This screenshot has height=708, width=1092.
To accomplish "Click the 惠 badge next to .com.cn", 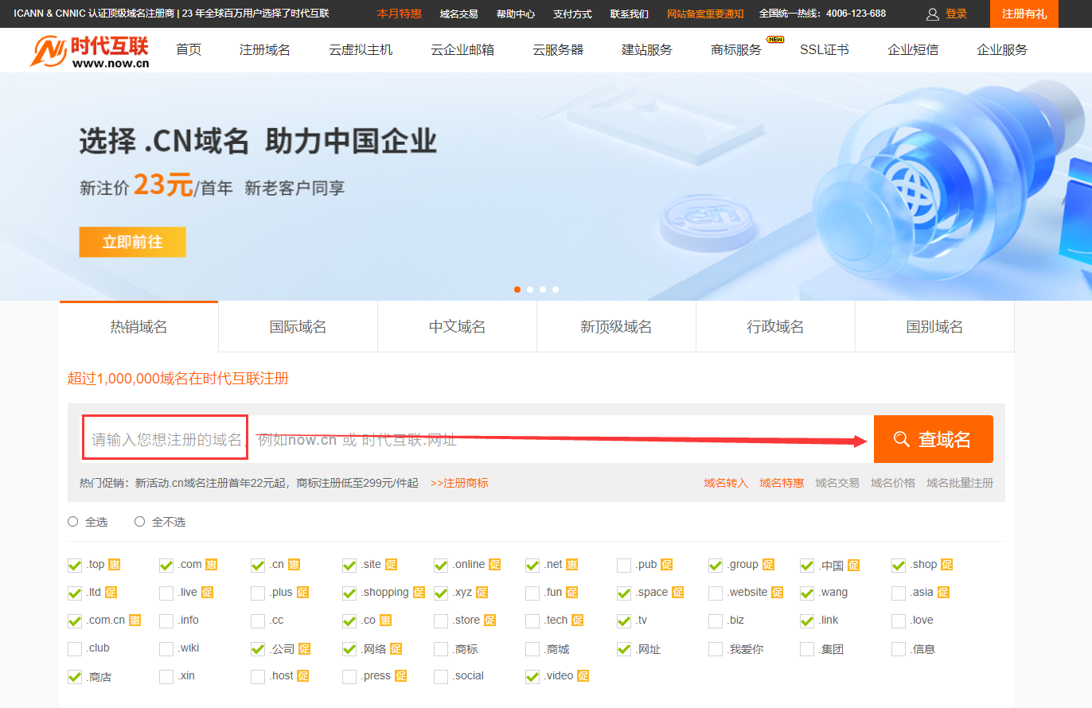I will pos(135,620).
